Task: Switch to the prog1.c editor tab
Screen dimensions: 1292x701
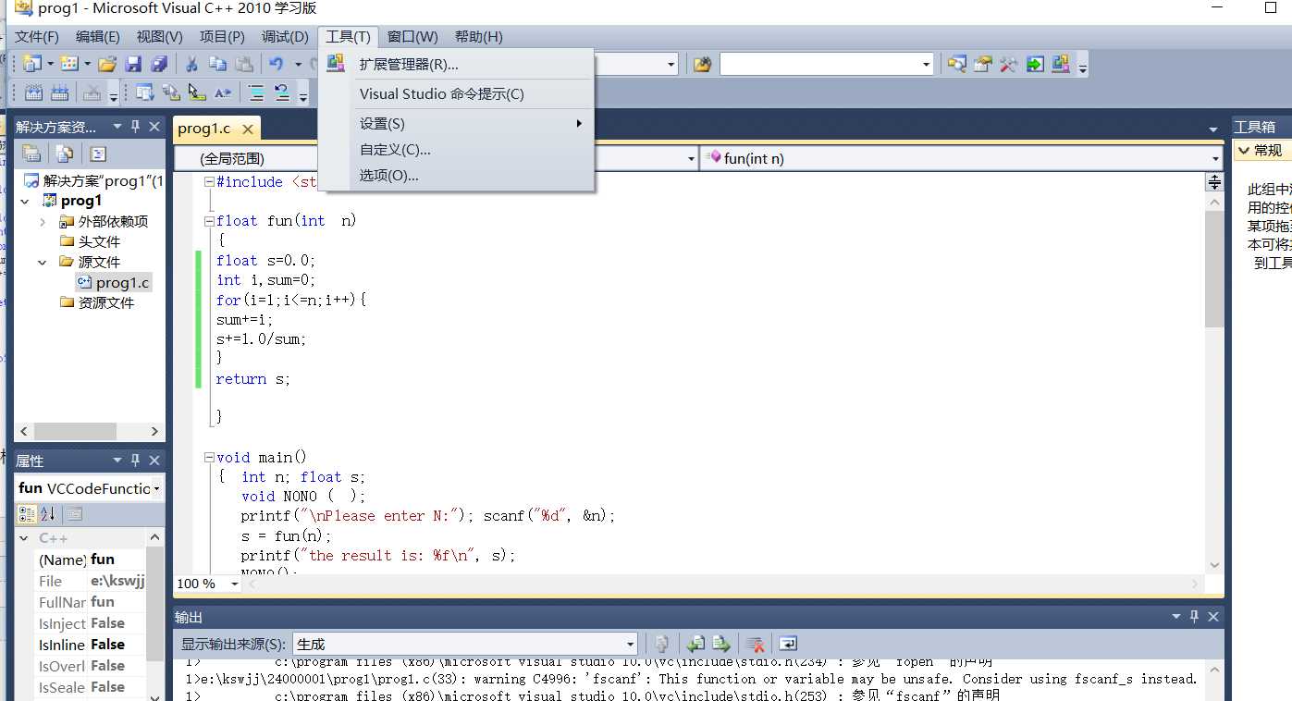Action: pyautogui.click(x=204, y=129)
